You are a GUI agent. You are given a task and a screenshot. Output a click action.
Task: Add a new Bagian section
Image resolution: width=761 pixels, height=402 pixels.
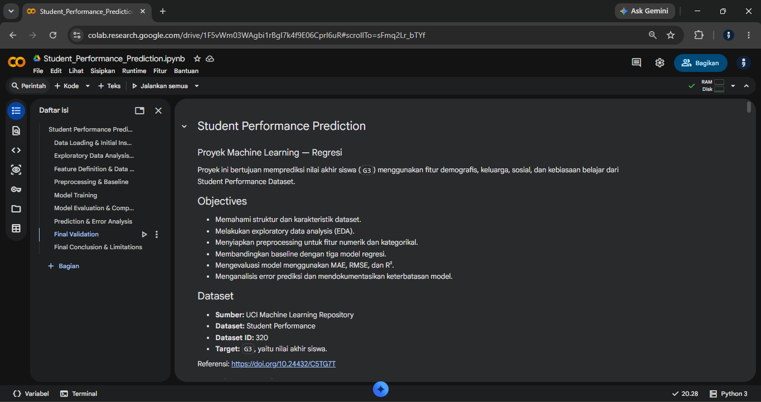pyautogui.click(x=64, y=266)
